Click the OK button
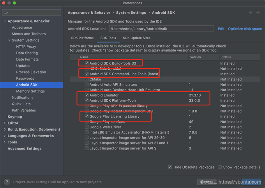Viewport: 265px width, 188px height. (251, 182)
